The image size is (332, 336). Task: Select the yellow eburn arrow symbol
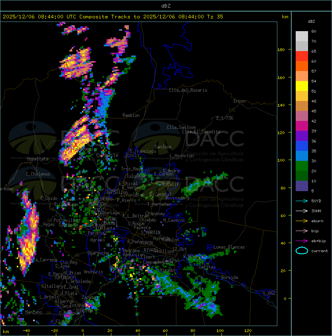click(x=302, y=221)
